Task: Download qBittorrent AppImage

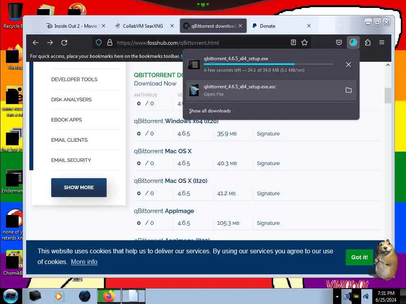Action: pyautogui.click(x=164, y=211)
